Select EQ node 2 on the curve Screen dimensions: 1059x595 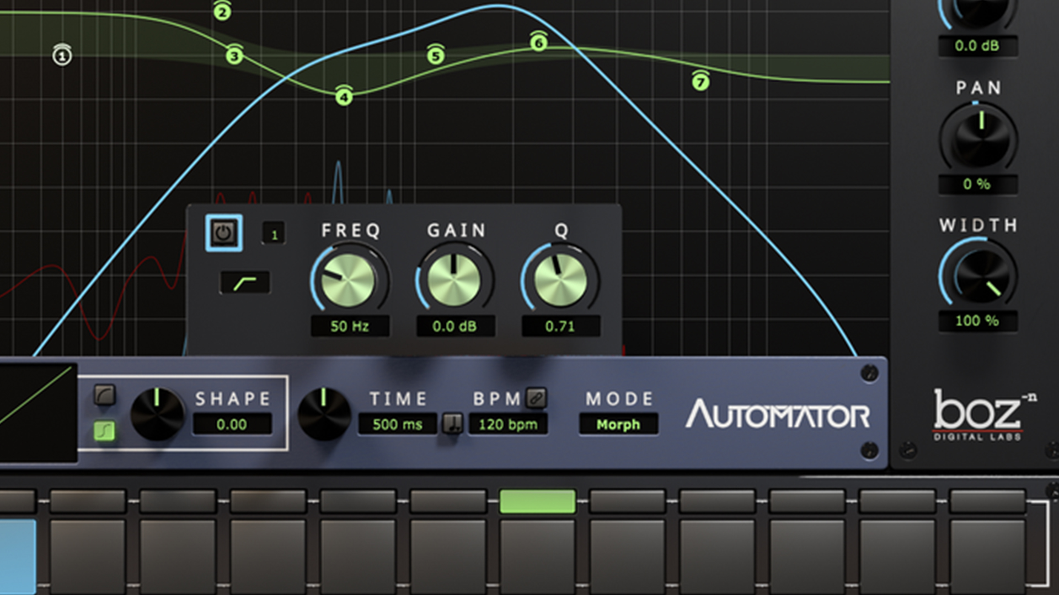222,11
